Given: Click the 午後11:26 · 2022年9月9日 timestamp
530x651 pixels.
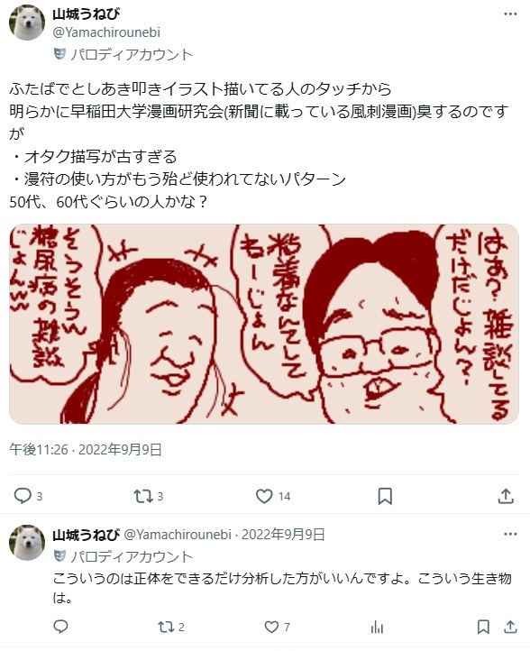Looking at the screenshot, I should click(86, 449).
